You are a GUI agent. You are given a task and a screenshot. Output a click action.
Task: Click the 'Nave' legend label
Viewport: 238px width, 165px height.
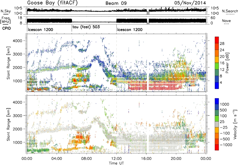(226, 21)
